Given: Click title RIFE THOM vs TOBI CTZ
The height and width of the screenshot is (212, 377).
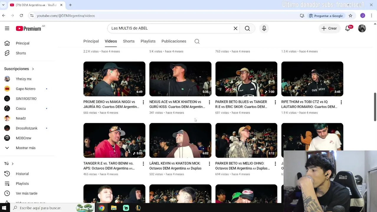Looking at the screenshot, I should pos(309,104).
